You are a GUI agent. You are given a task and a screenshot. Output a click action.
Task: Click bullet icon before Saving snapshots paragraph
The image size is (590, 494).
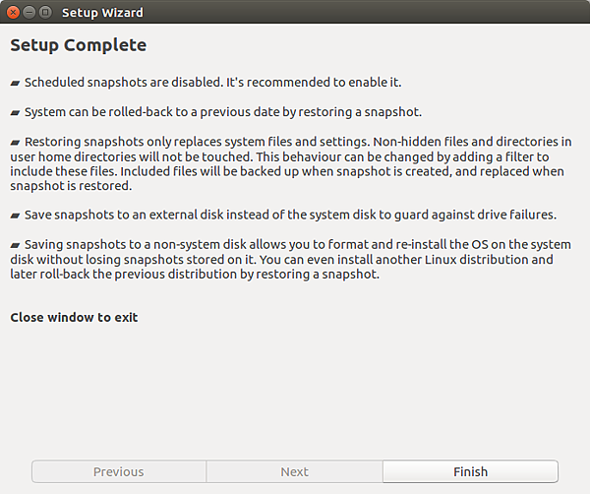(15, 245)
